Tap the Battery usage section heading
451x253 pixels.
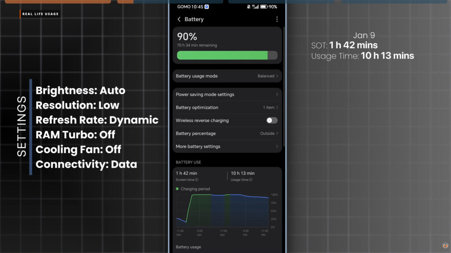189,247
